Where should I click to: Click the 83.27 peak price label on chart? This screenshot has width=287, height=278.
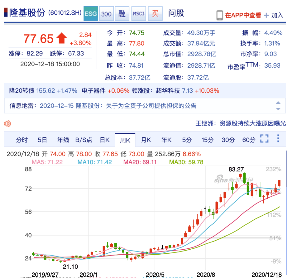coord(236,169)
